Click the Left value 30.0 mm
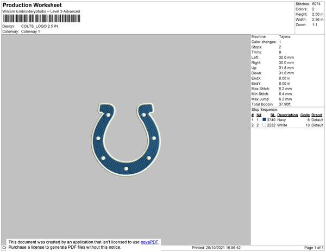This screenshot has width=326, height=252. click(286, 58)
